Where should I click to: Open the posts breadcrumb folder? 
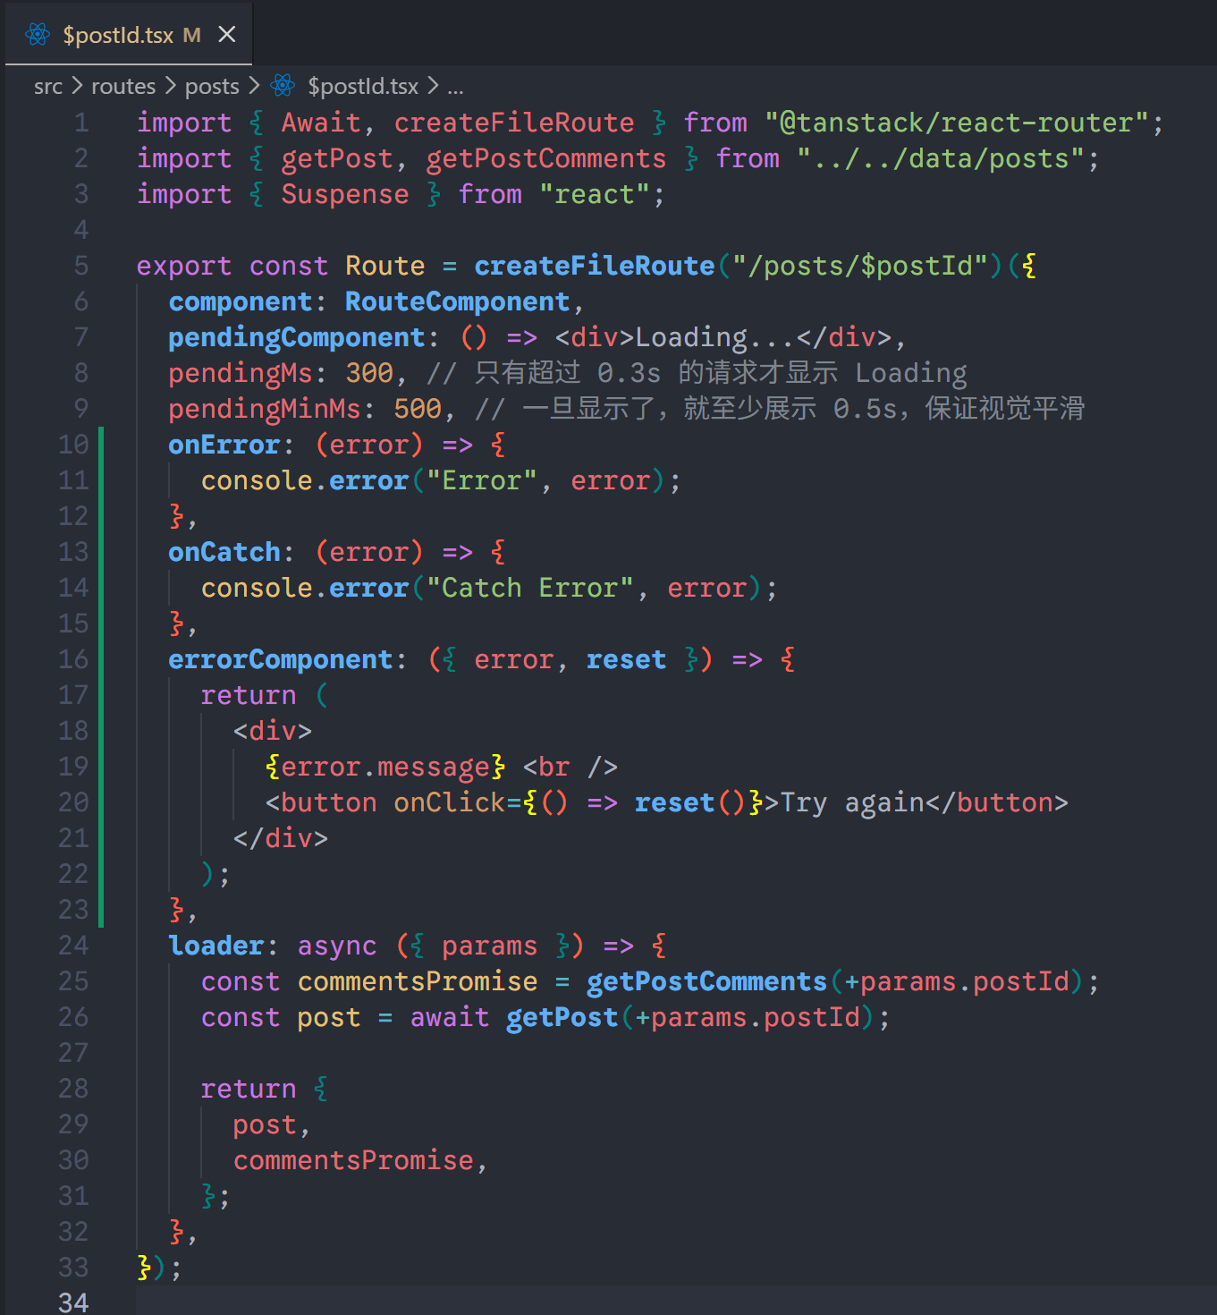pyautogui.click(x=212, y=86)
